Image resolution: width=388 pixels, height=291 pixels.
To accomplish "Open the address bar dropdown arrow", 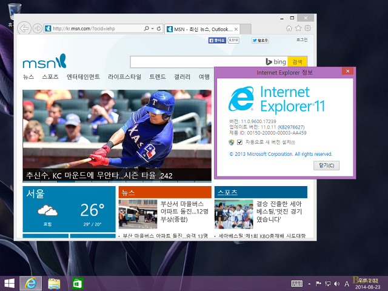I will coord(152,28).
